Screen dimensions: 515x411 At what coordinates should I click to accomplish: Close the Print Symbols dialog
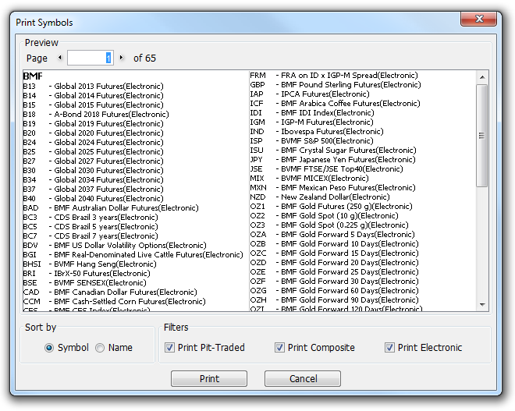(x=478, y=19)
